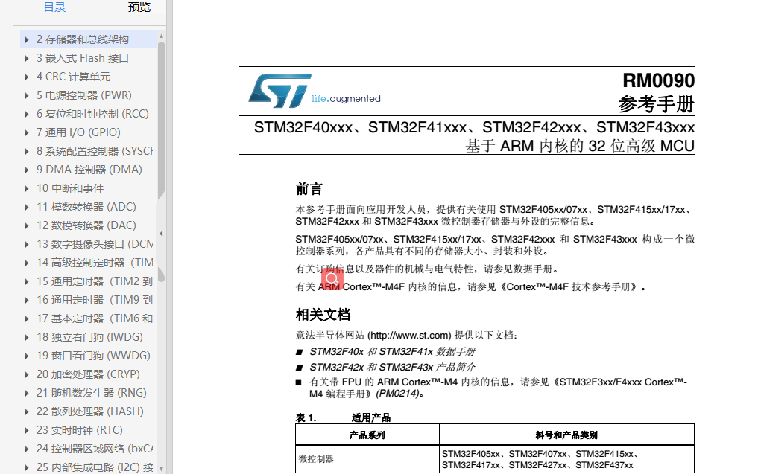The height and width of the screenshot is (474, 758).
Task: Select 23 实时时钟 (RTC)
Action: click(x=80, y=430)
